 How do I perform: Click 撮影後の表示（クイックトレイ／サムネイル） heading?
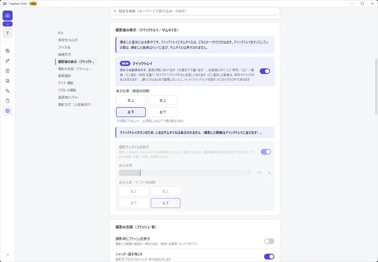147,30
